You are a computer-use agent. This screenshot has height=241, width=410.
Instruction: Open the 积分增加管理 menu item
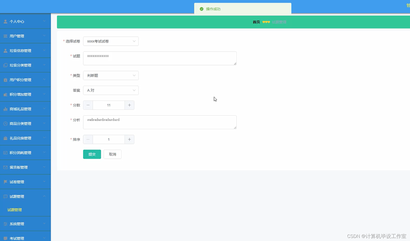point(25,94)
